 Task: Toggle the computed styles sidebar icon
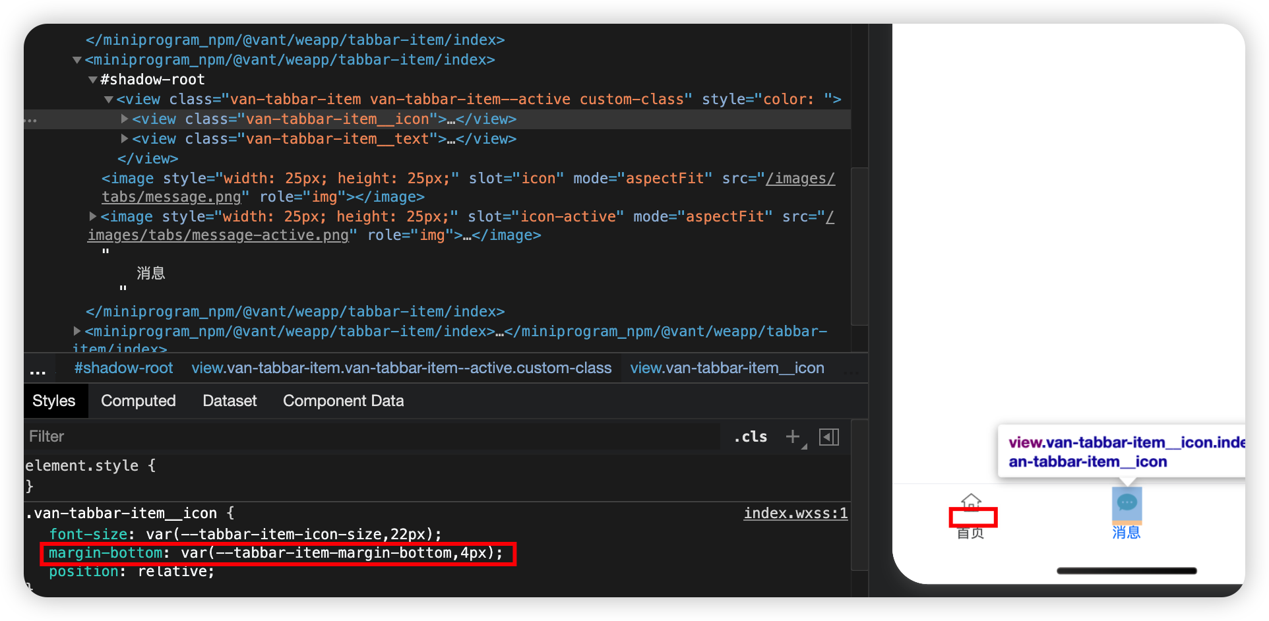tap(829, 436)
